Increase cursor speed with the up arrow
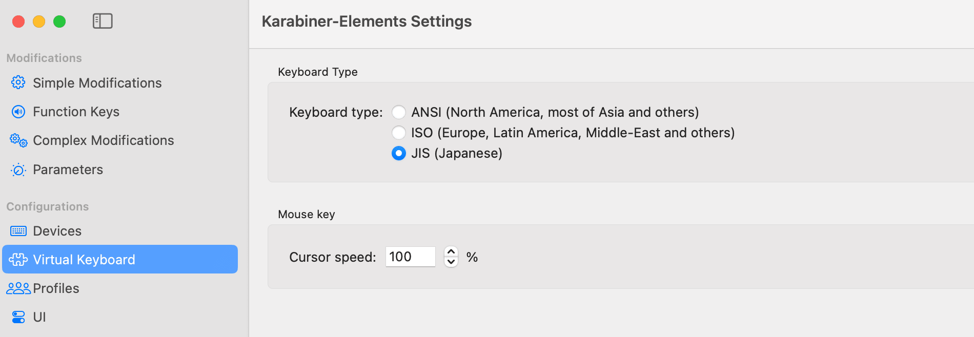The image size is (974, 337). [451, 251]
